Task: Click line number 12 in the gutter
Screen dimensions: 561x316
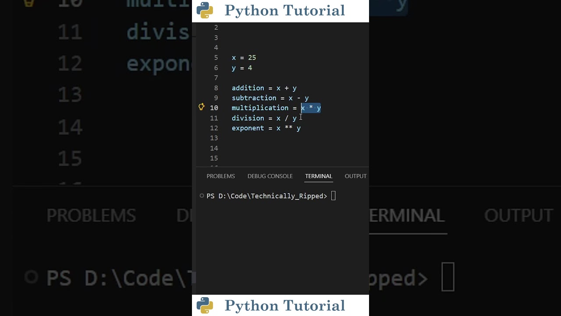Action: click(214, 128)
